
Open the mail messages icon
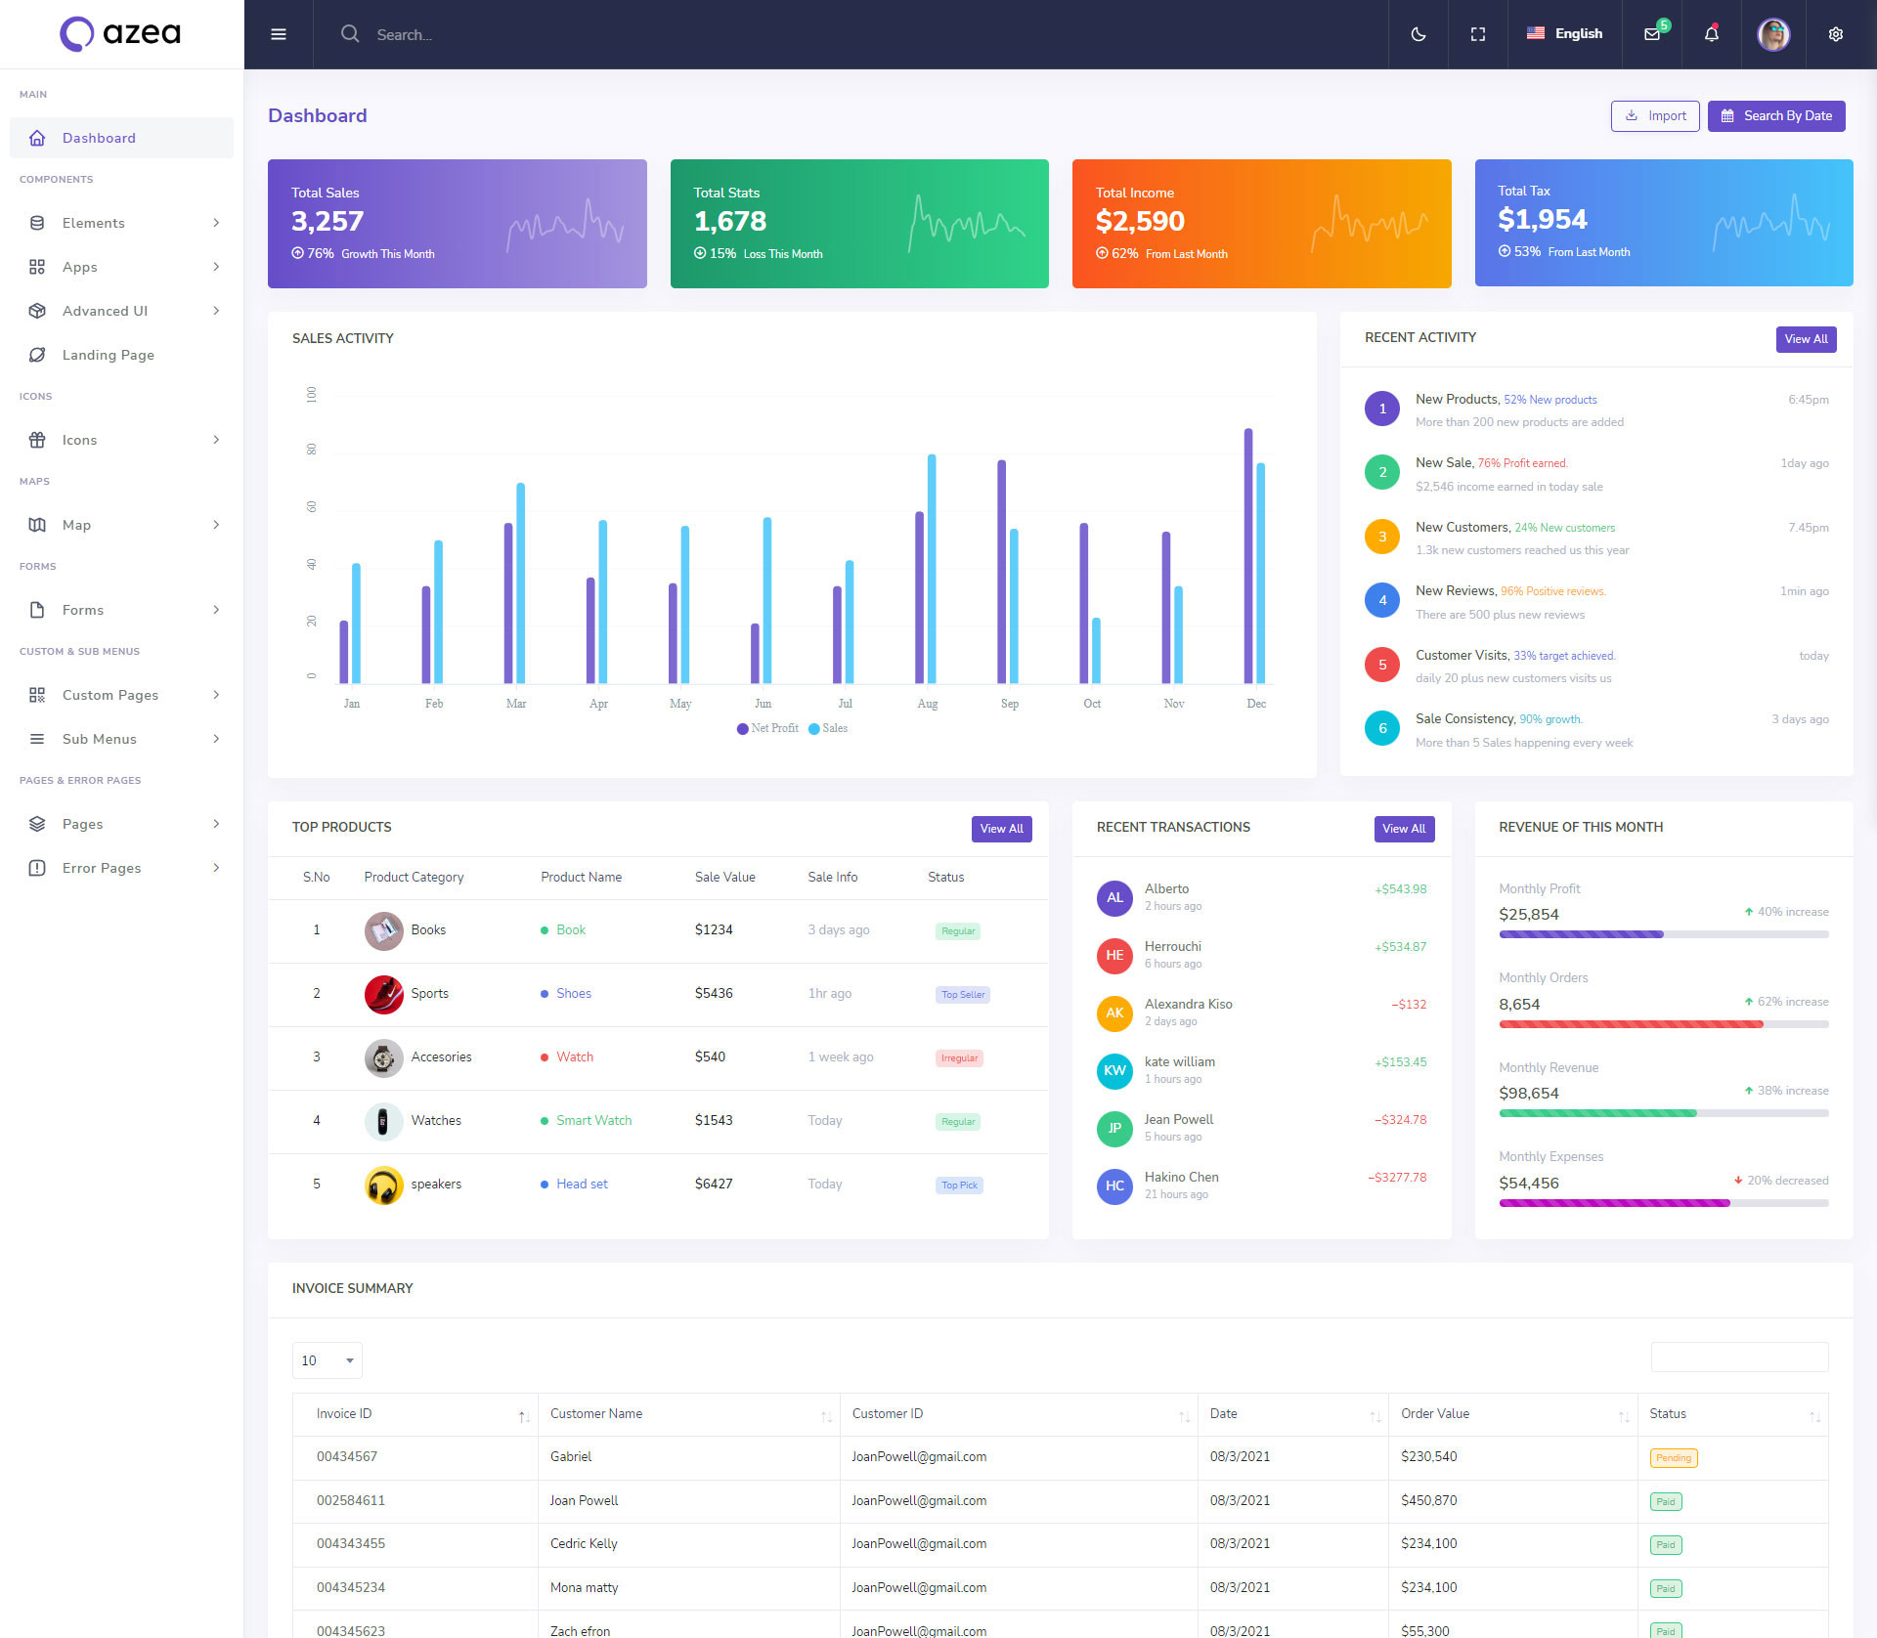point(1652,34)
